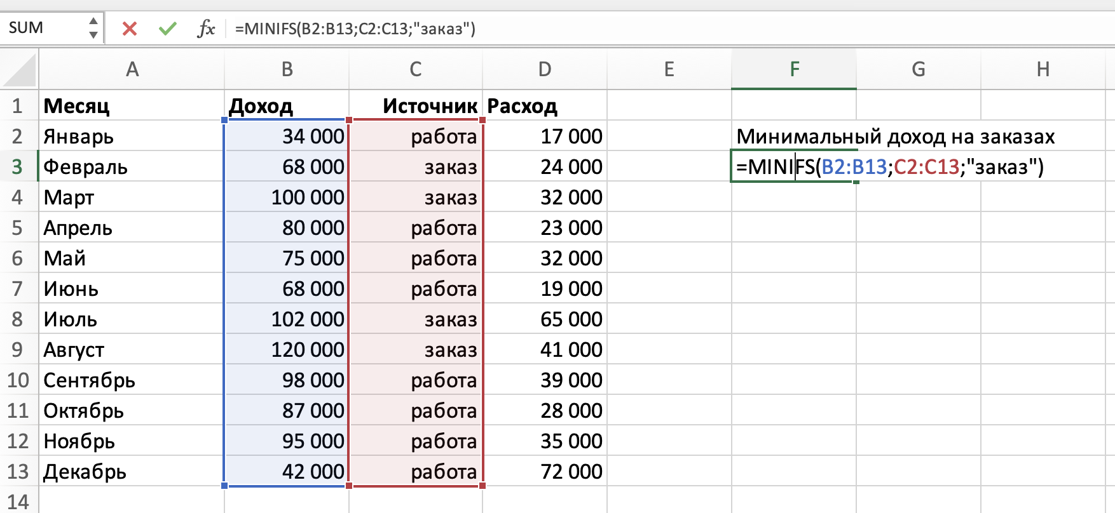Click the Доход header cell
This screenshot has height=513, width=1115.
point(287,106)
